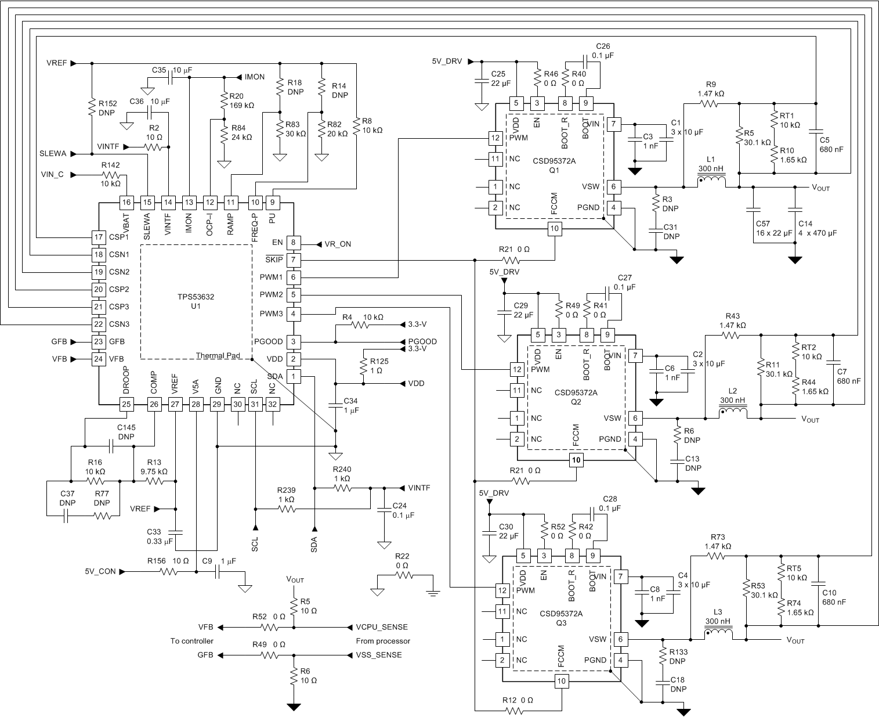This screenshot has height=717, width=879.
Task: Select the Thermal Pad label on U1
Action: (x=220, y=355)
